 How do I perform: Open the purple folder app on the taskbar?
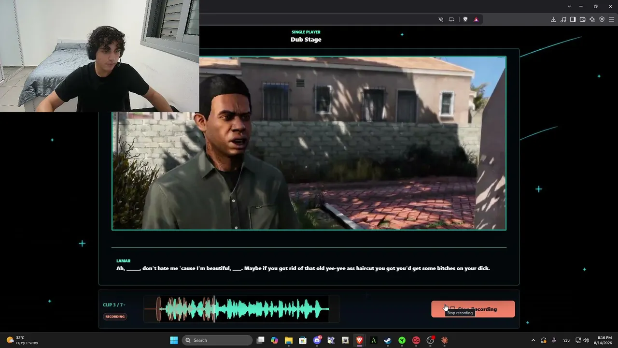tap(331, 340)
